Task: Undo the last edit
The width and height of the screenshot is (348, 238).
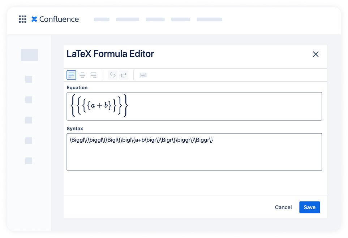Action: [x=113, y=75]
